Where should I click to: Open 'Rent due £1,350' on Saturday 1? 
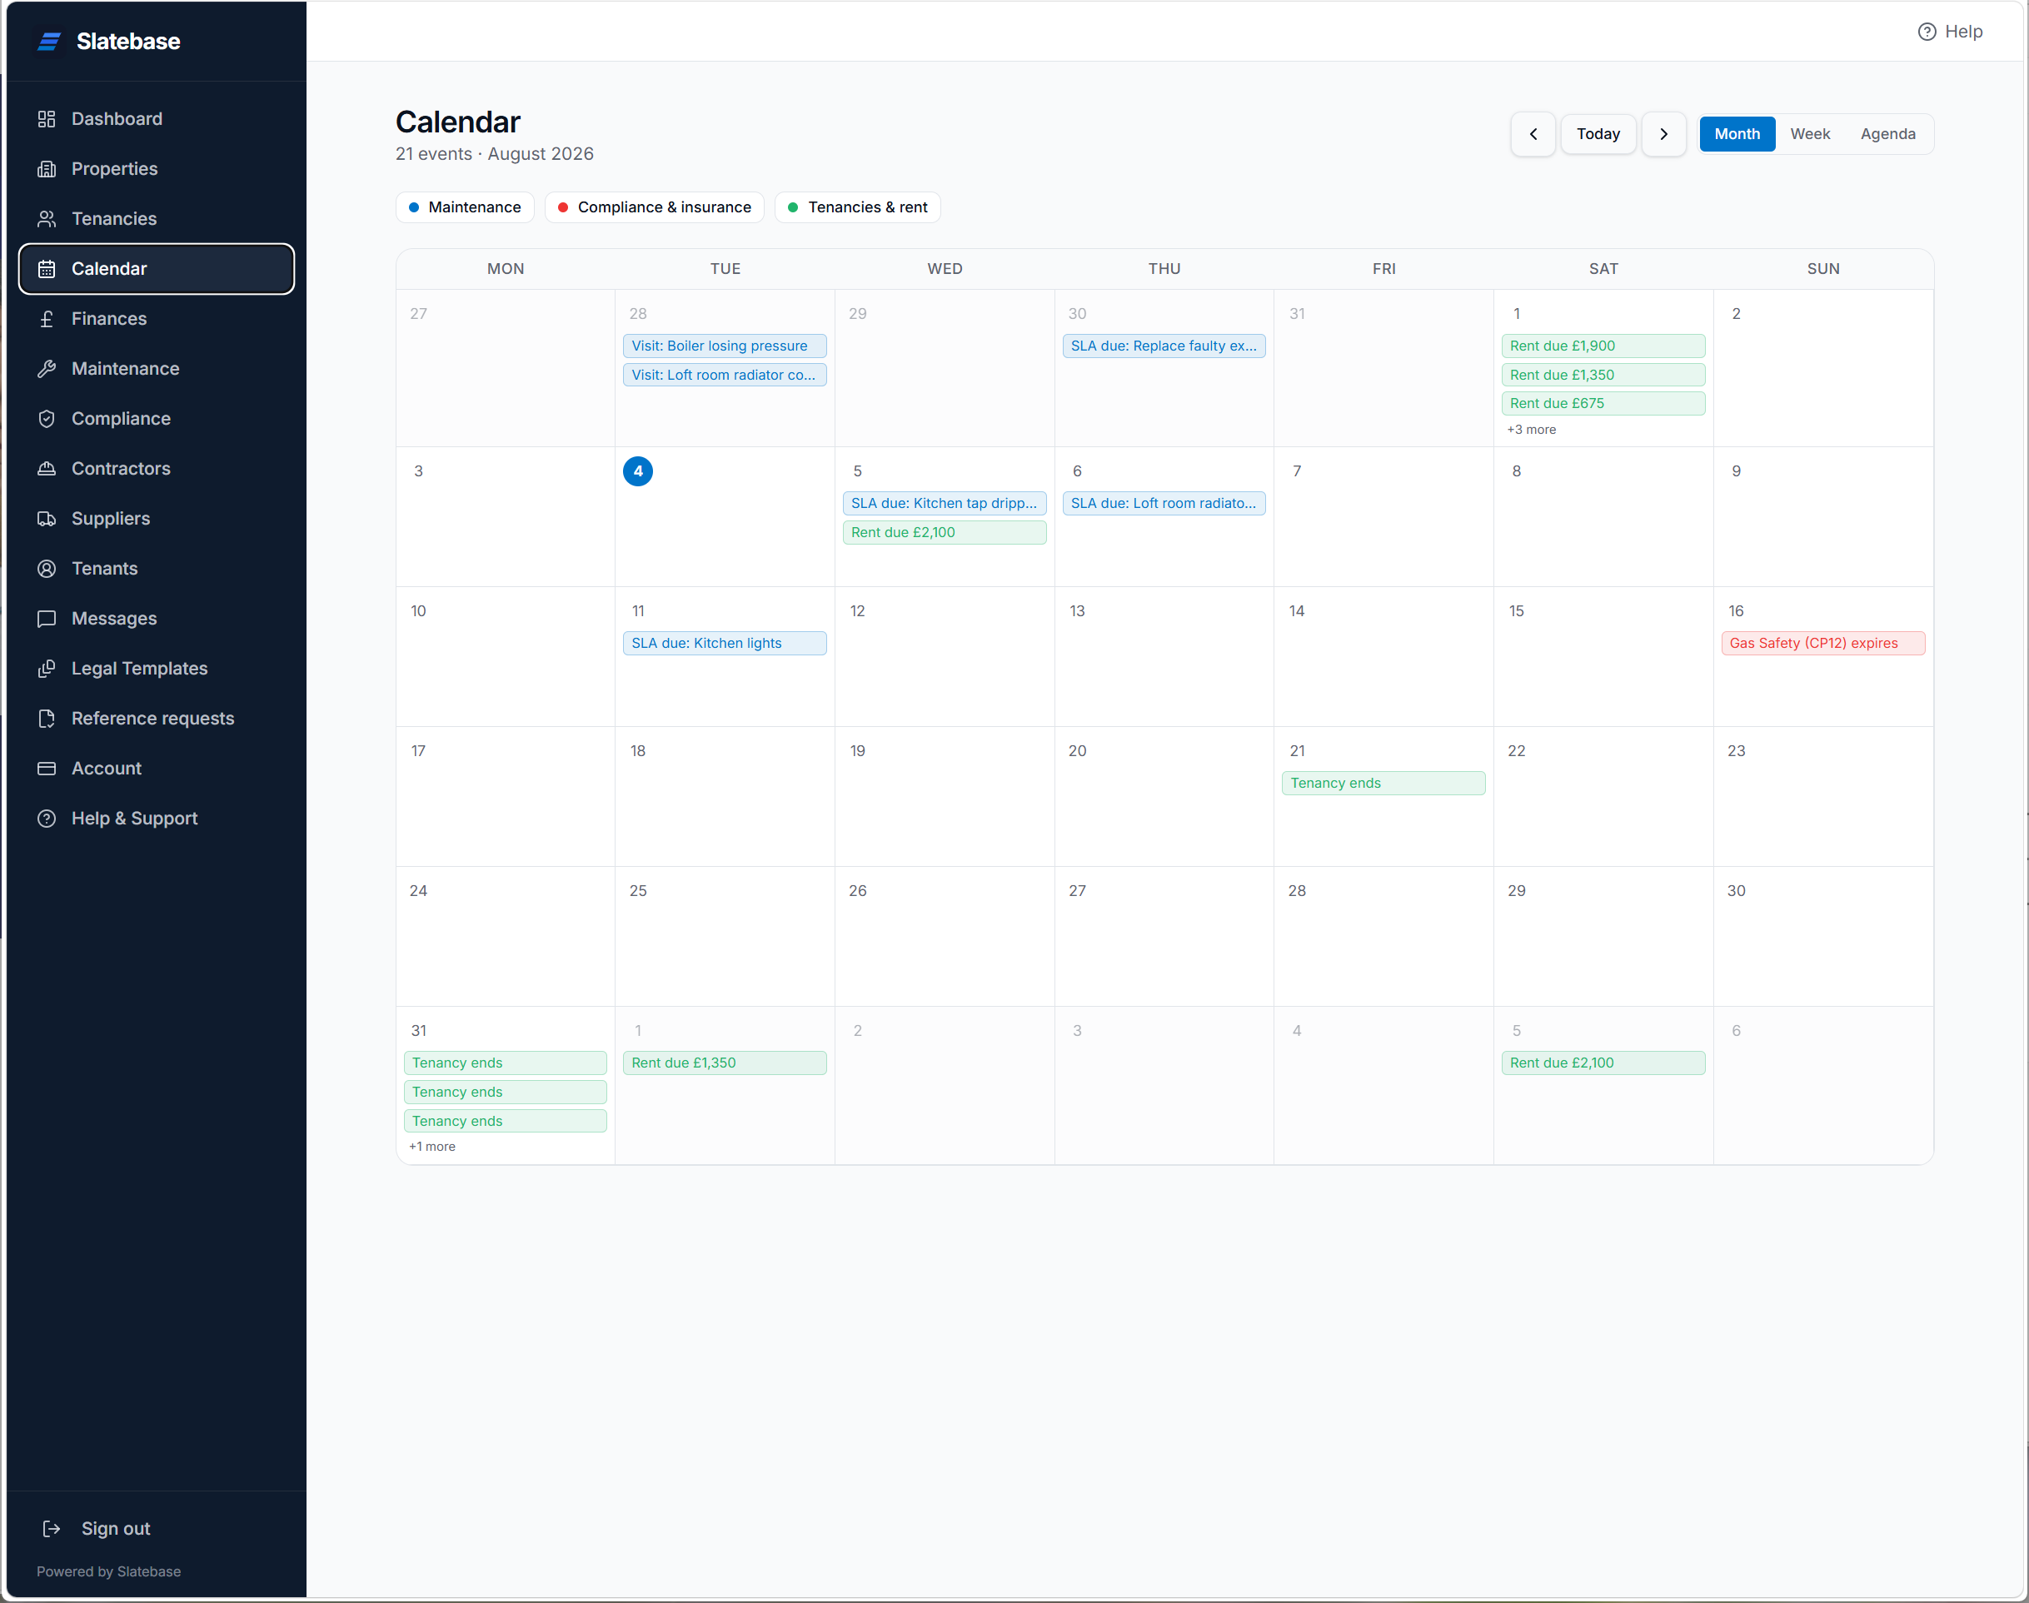[1603, 376]
